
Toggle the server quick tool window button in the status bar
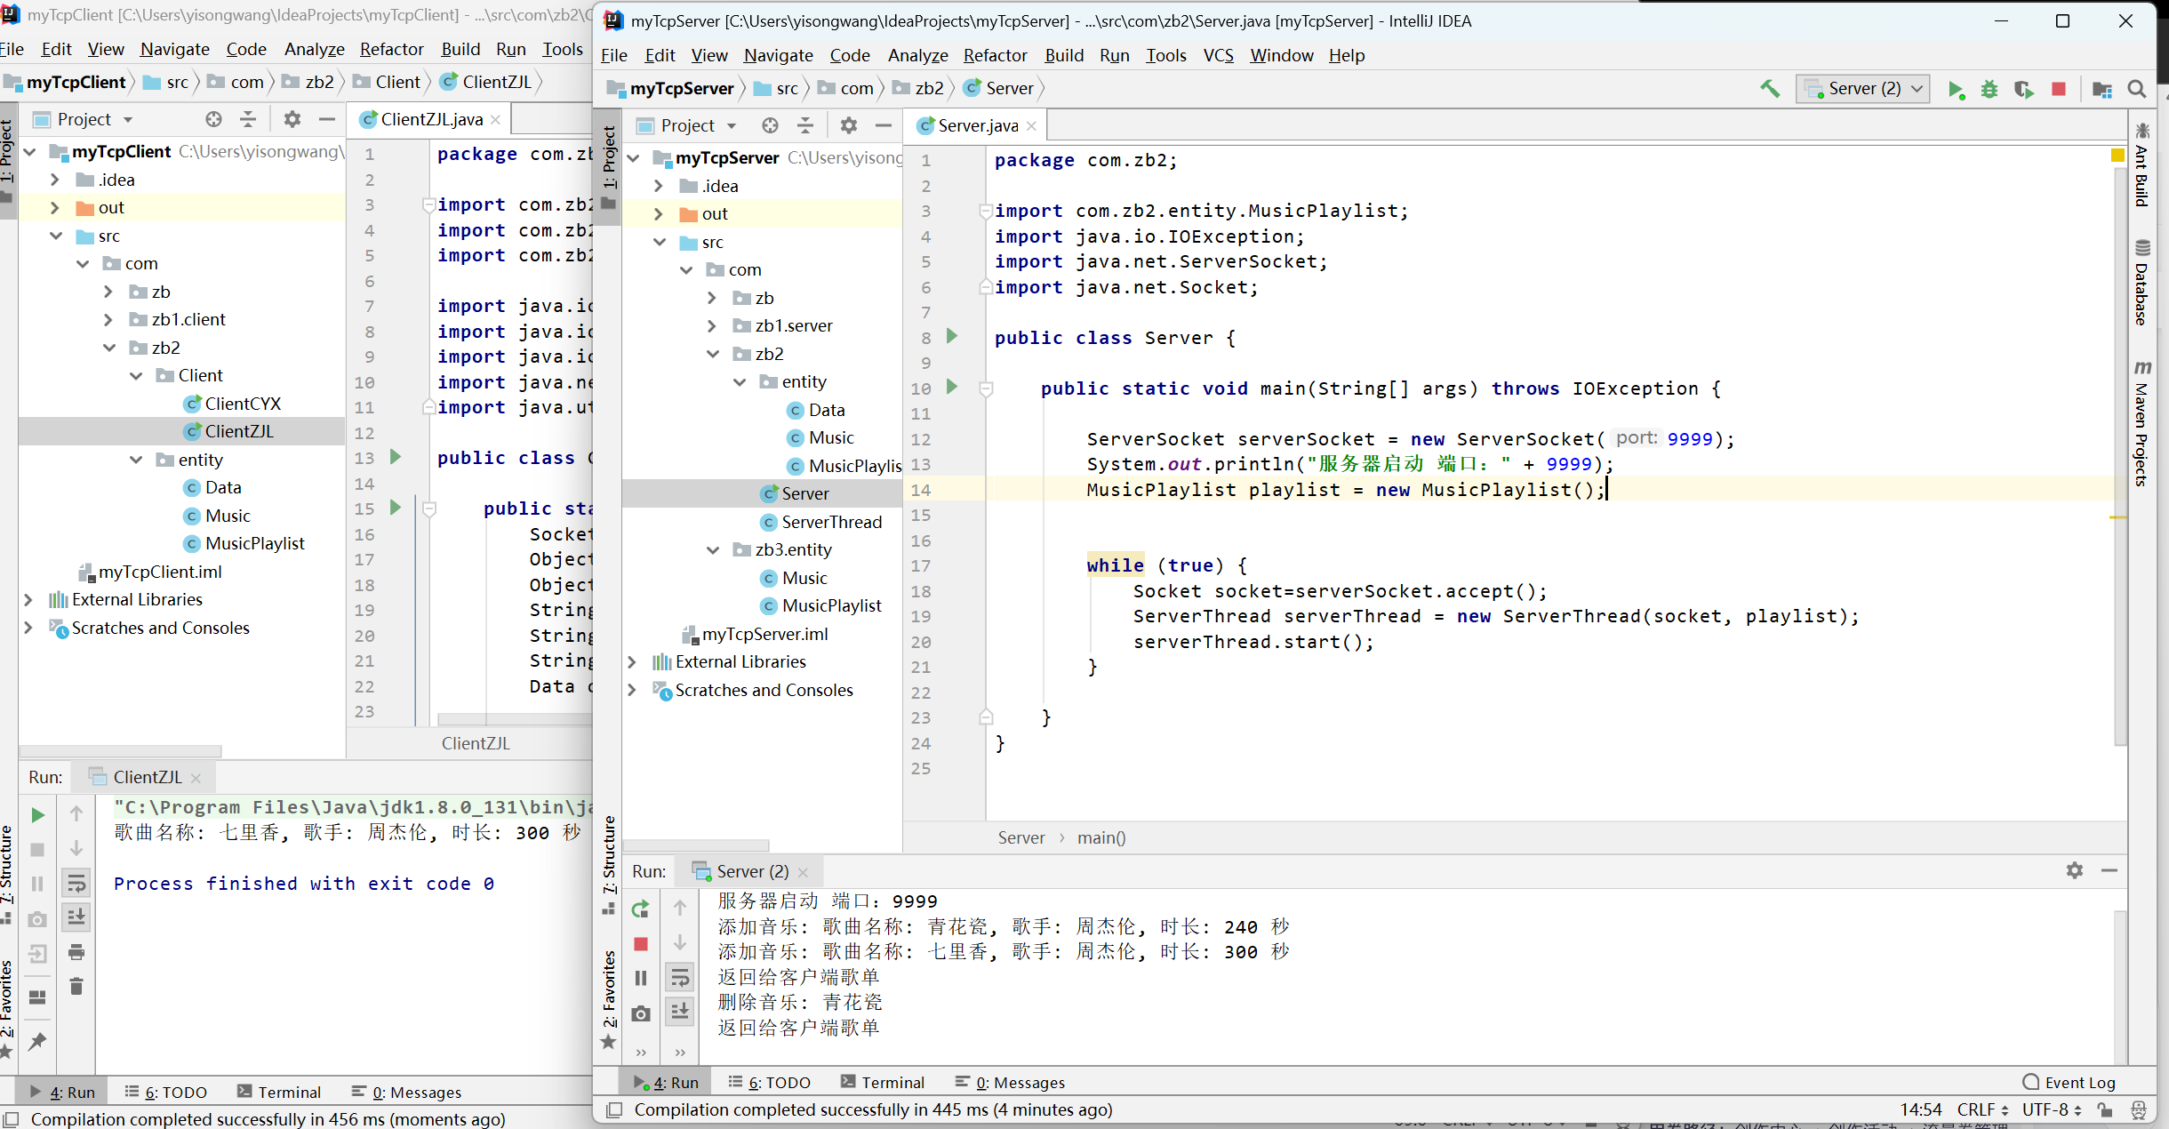tap(613, 1109)
